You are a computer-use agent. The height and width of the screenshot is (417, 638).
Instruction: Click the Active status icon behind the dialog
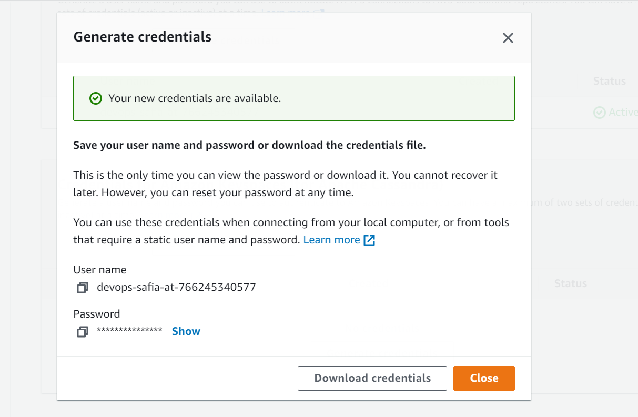click(599, 112)
